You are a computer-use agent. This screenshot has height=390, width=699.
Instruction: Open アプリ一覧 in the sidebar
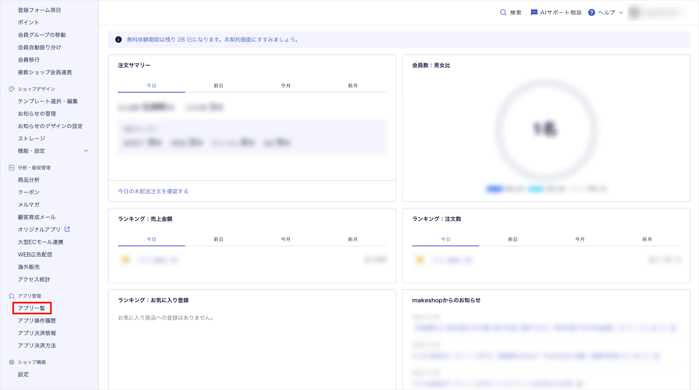tap(32, 308)
